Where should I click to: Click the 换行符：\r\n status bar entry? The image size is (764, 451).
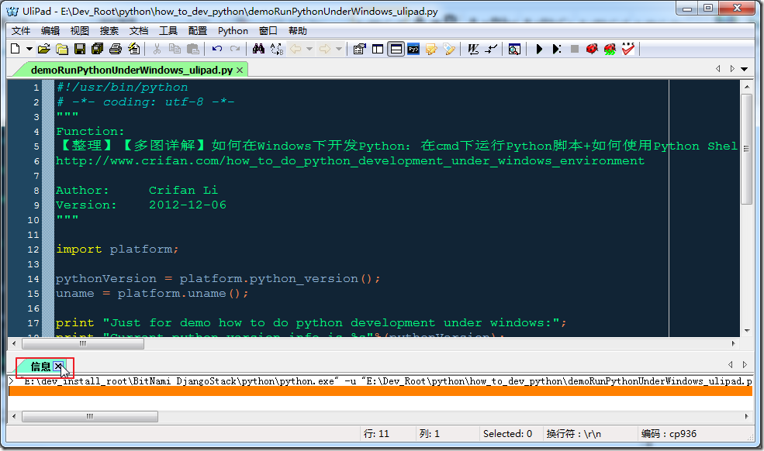pyautogui.click(x=573, y=433)
